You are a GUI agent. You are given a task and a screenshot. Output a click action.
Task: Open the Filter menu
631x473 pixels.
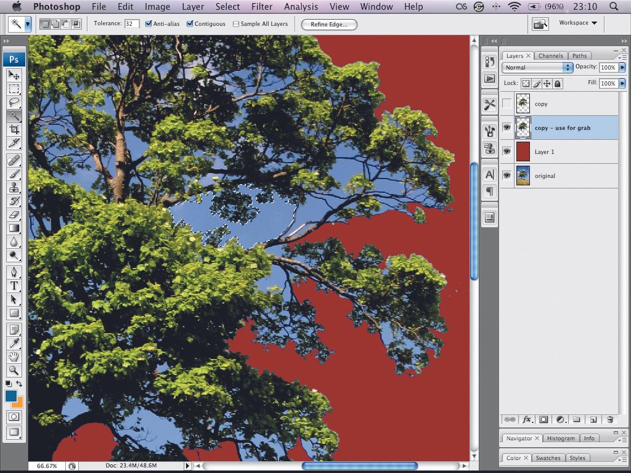point(262,7)
